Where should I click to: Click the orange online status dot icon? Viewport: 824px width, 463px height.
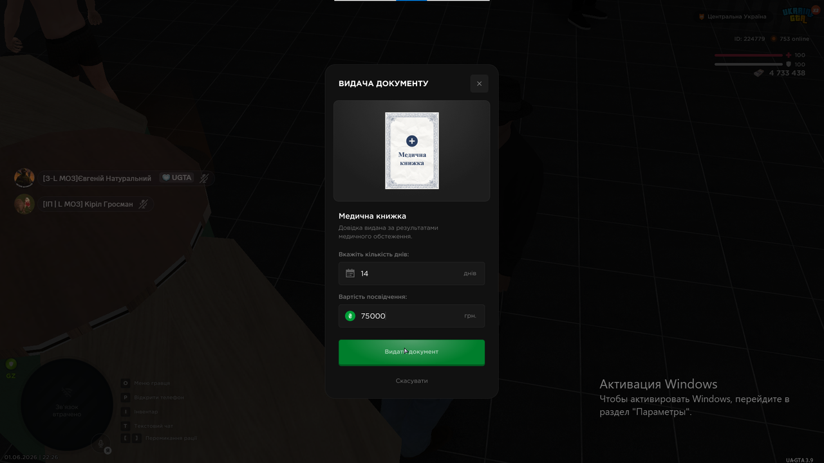(774, 39)
